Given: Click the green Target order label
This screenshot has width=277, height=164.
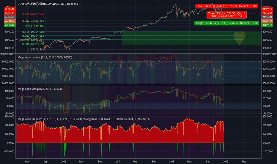Looking at the screenshot, I should click(x=226, y=23).
